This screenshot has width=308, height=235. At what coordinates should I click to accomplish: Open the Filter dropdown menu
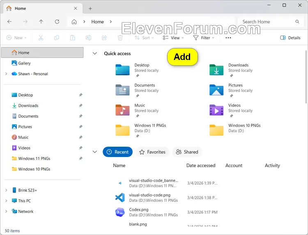(x=204, y=38)
